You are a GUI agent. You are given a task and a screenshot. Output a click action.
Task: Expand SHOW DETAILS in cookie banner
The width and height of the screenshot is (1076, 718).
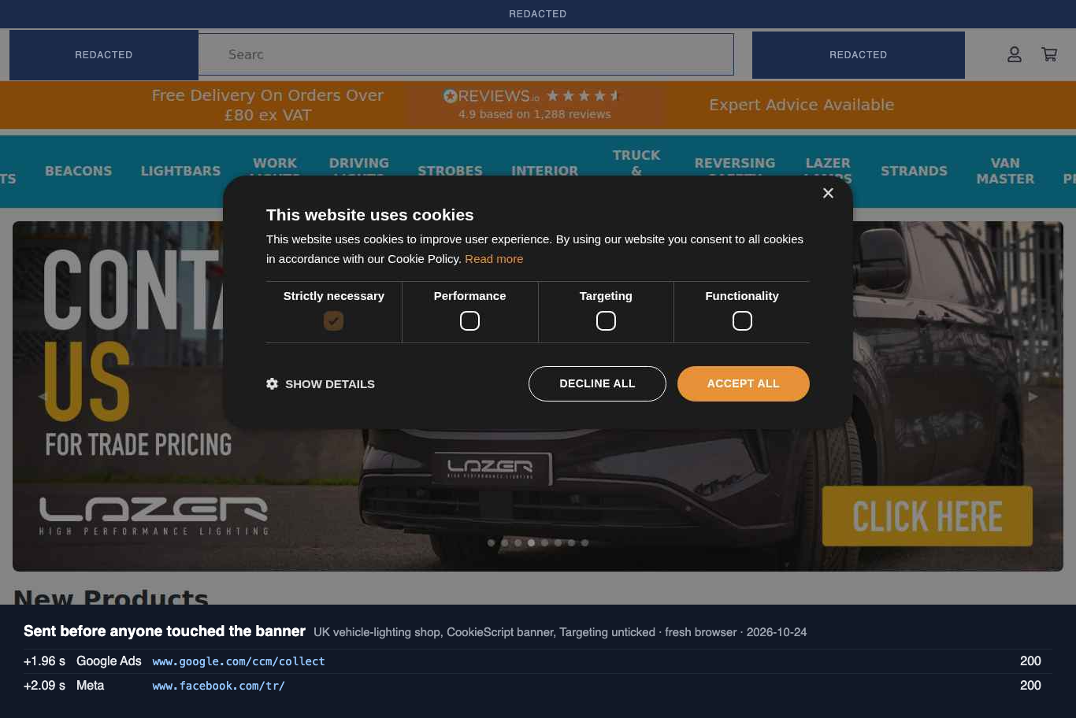click(321, 383)
